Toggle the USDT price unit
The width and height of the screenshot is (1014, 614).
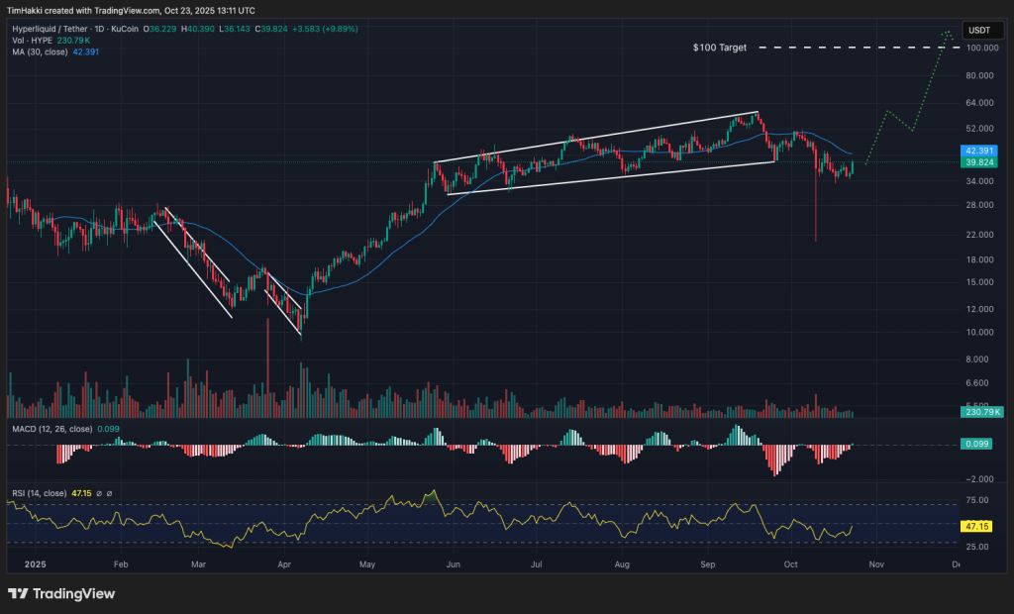click(982, 30)
